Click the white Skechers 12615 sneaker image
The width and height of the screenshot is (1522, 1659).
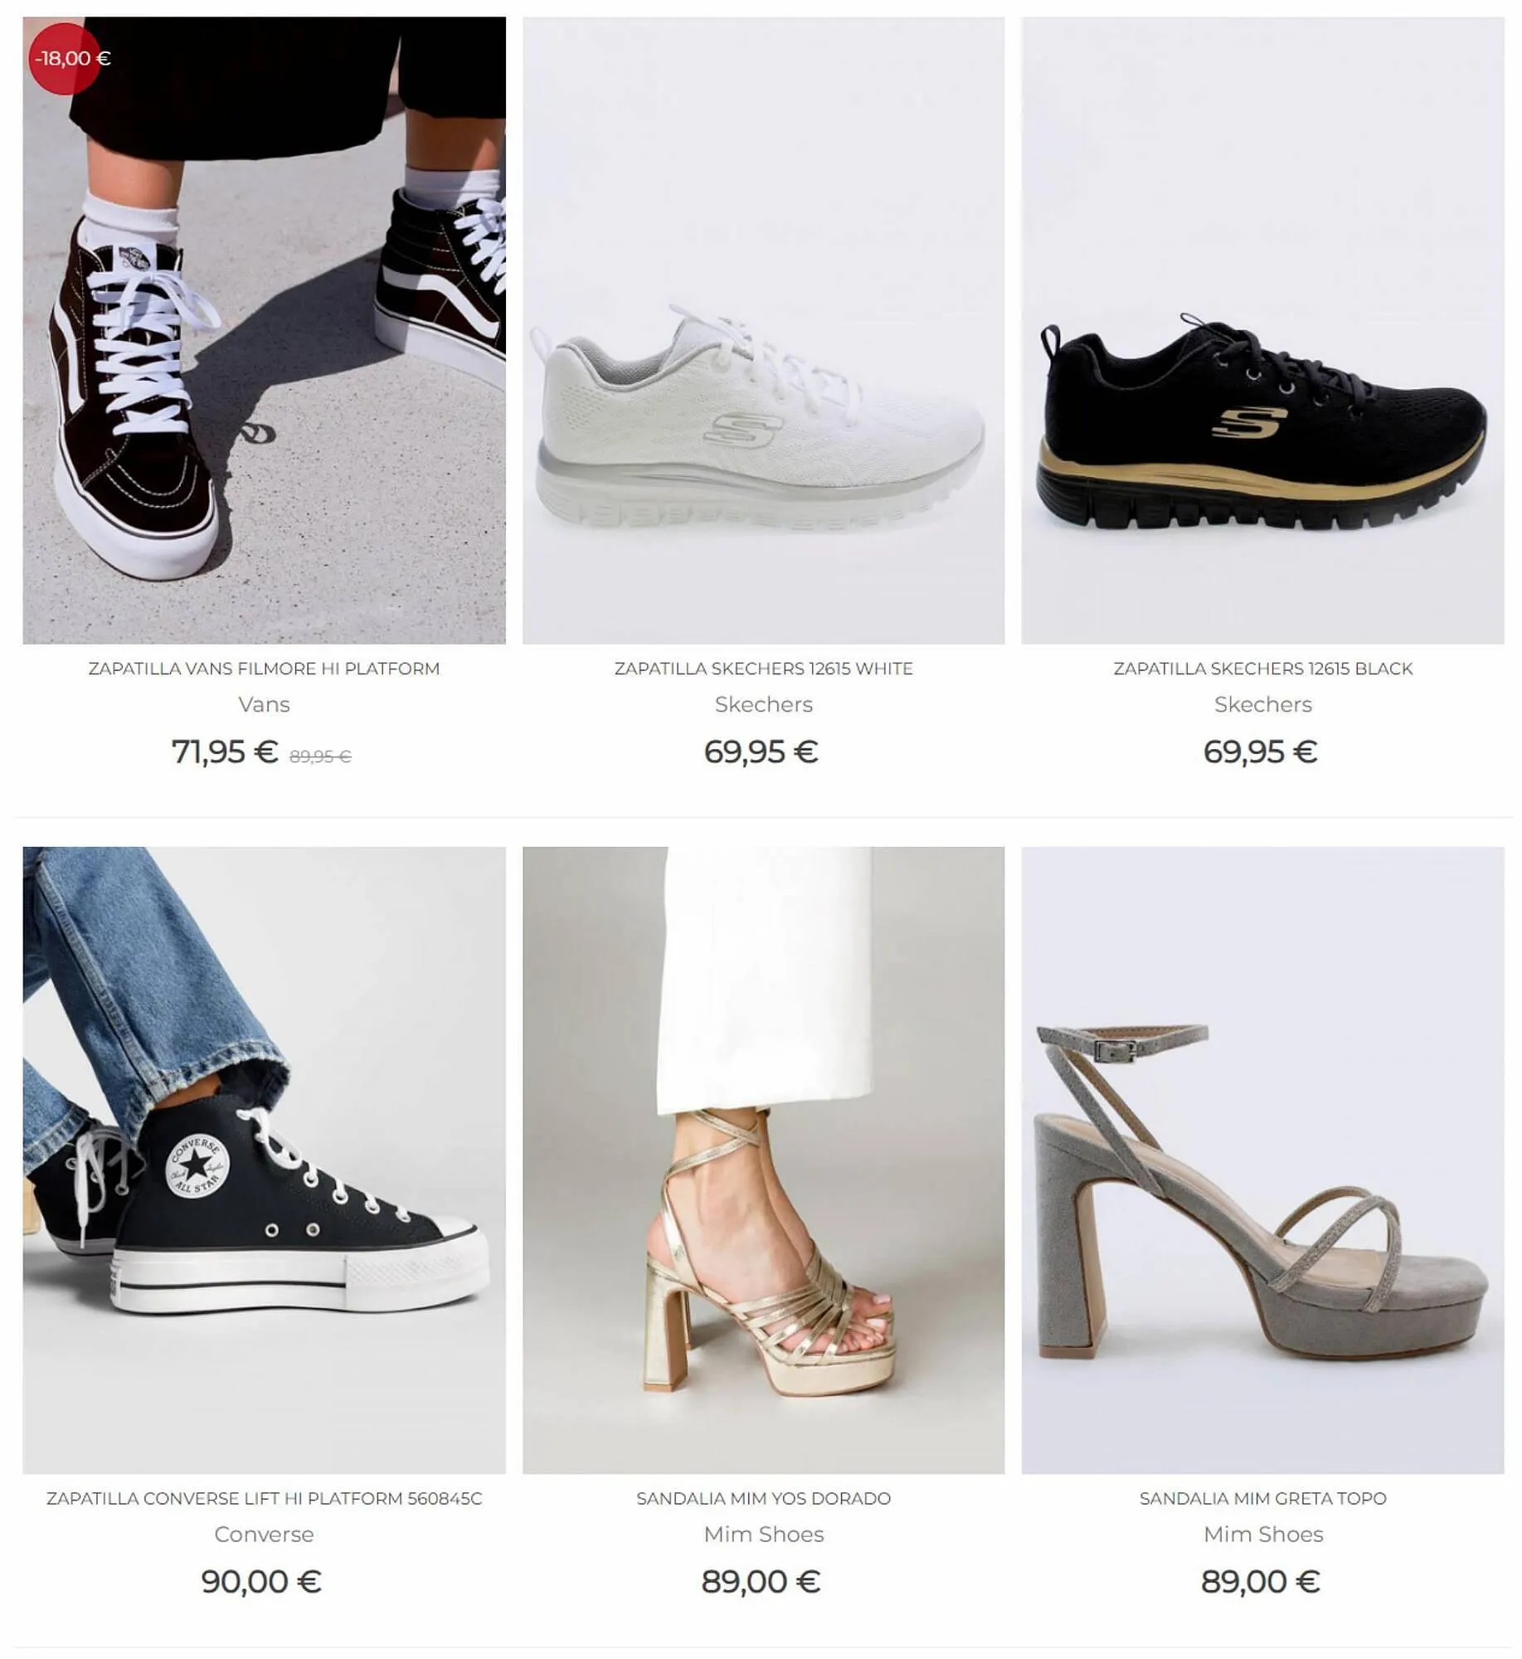pyautogui.click(x=763, y=330)
